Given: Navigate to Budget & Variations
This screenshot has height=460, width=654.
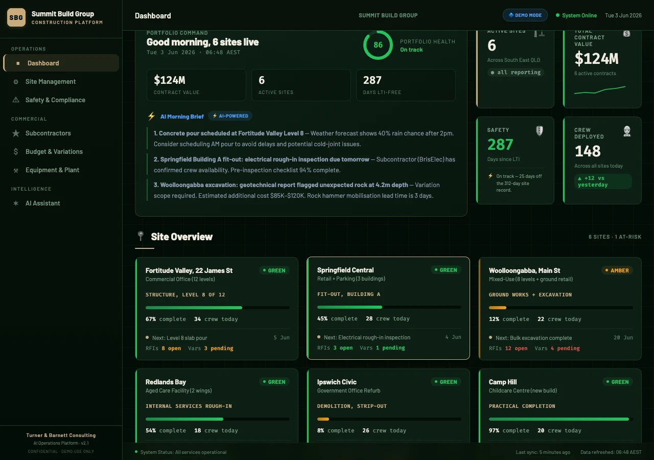Looking at the screenshot, I should pos(61,152).
